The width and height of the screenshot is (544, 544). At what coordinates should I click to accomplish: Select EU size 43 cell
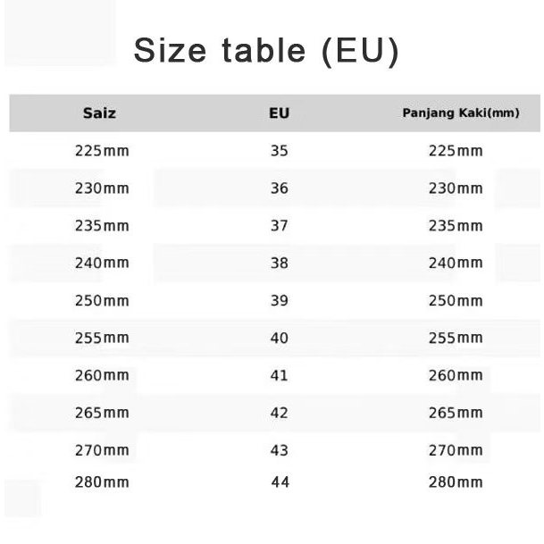(x=279, y=450)
